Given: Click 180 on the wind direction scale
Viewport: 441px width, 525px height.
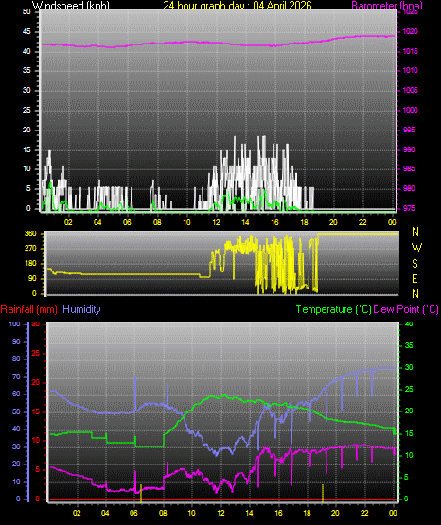Looking at the screenshot, I should coord(30,264).
